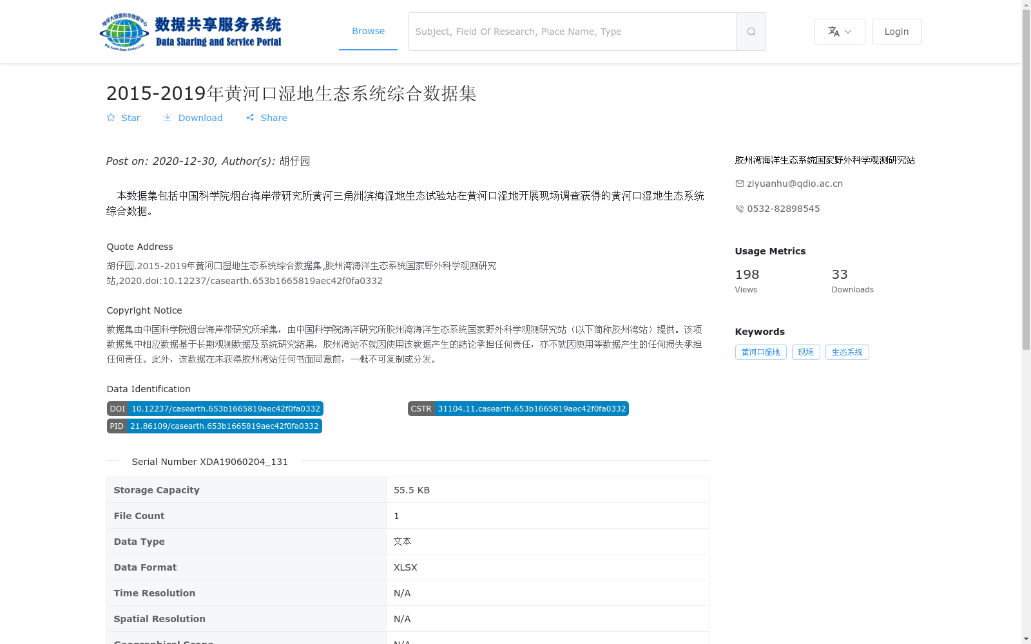Viewport: 1031px width, 644px height.
Task: Open the language selector dropdown
Action: coord(840,32)
